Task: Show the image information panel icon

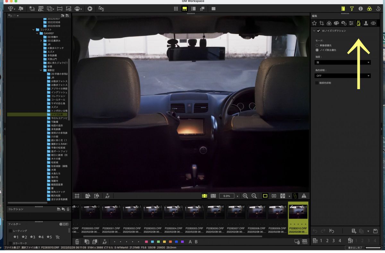Action: click(361, 9)
